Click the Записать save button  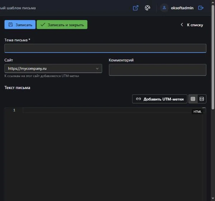(20, 25)
